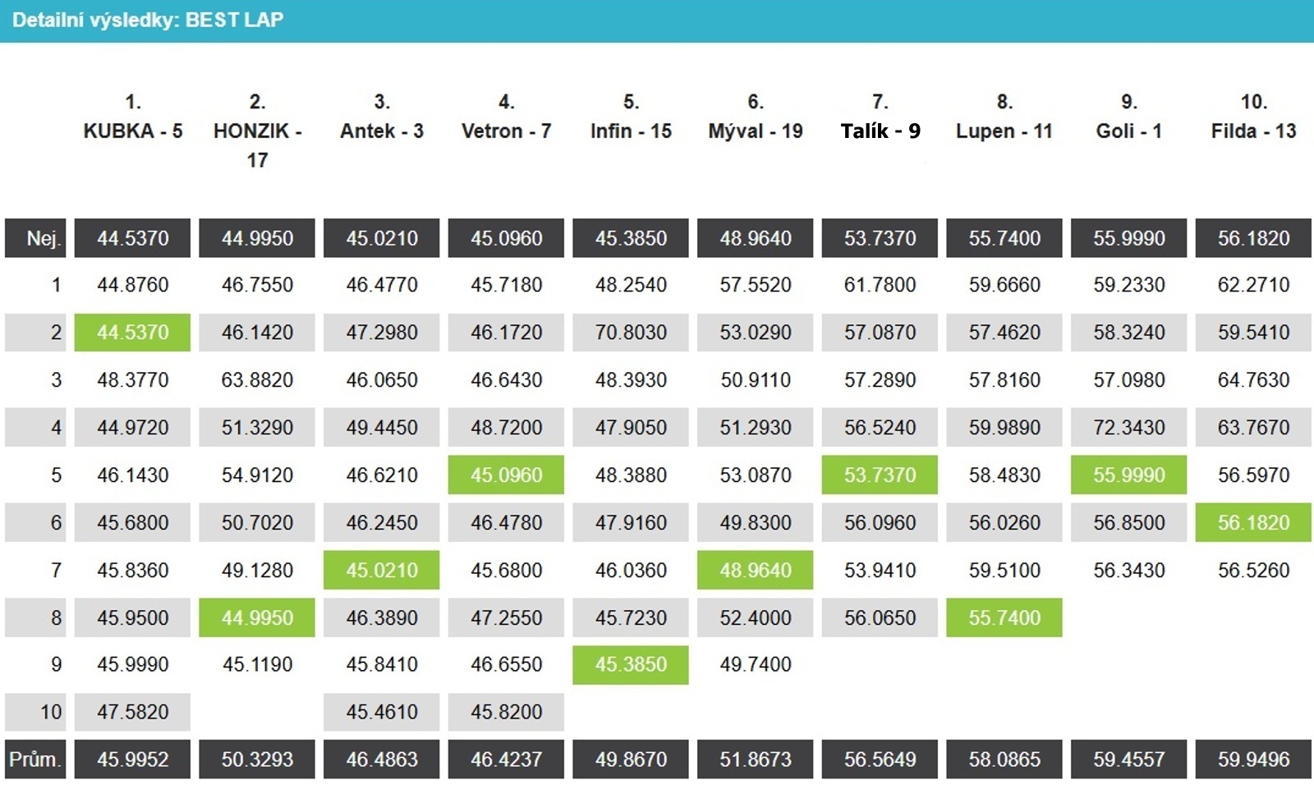Click green cell 44.5370 in lap 2

(132, 333)
